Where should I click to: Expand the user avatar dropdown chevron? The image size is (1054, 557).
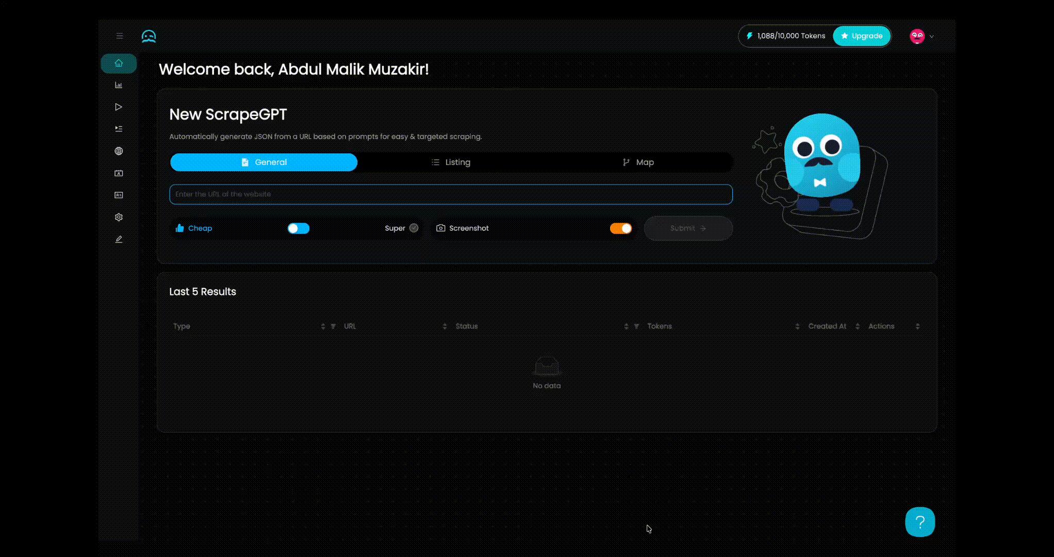click(x=932, y=37)
